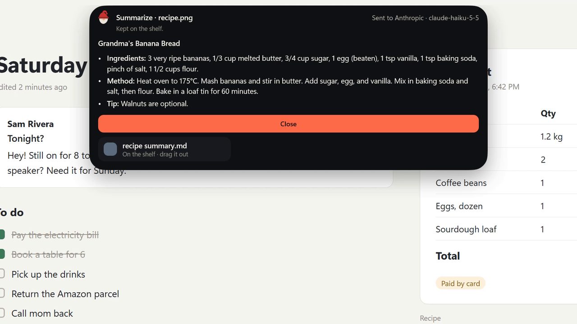Screen dimensions: 577x324
Task: Click the red hat app icon
Action: (104, 18)
